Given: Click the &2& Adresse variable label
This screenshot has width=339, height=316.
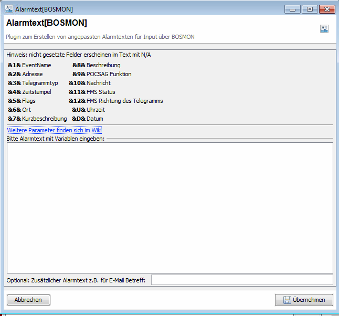Looking at the screenshot, I should 25,74.
